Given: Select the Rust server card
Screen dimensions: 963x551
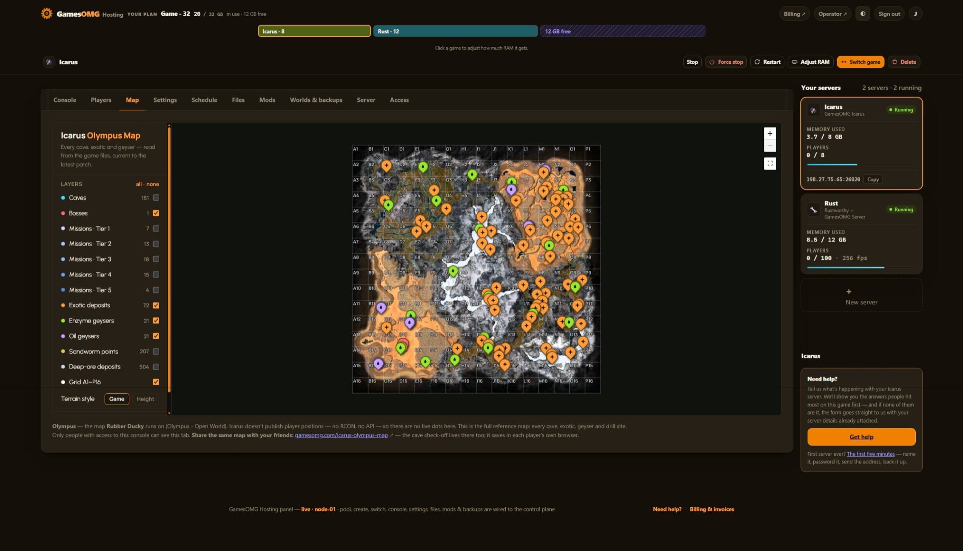Looking at the screenshot, I should tap(861, 234).
